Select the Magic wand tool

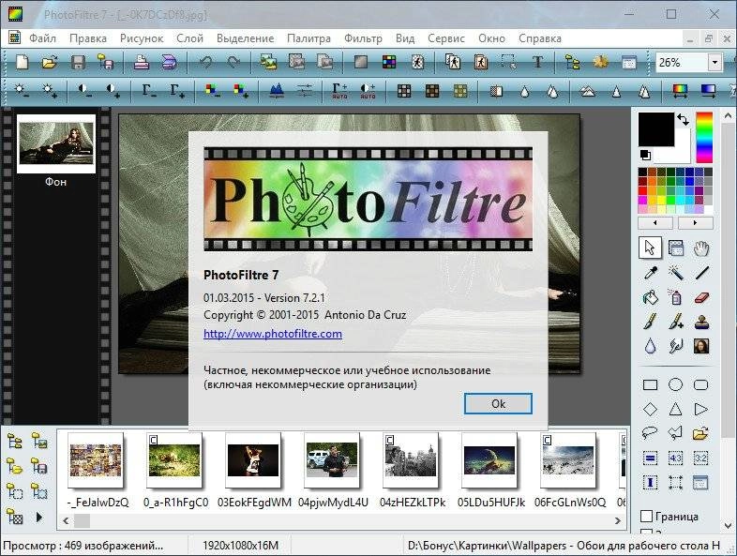pos(675,273)
